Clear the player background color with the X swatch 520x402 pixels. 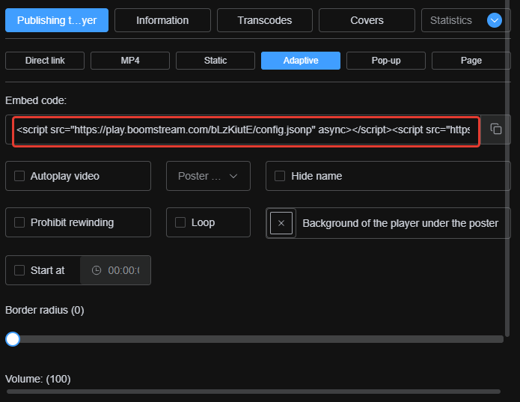click(x=281, y=223)
